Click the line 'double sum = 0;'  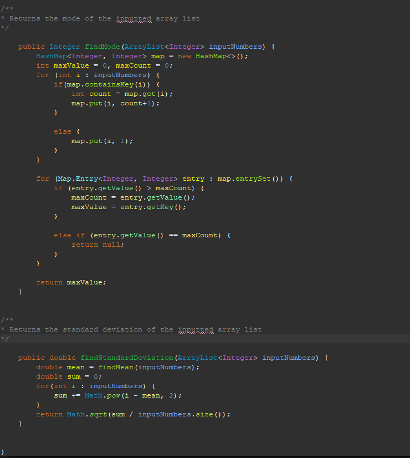[x=69, y=376]
